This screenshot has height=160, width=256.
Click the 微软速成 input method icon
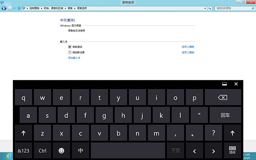(70, 47)
